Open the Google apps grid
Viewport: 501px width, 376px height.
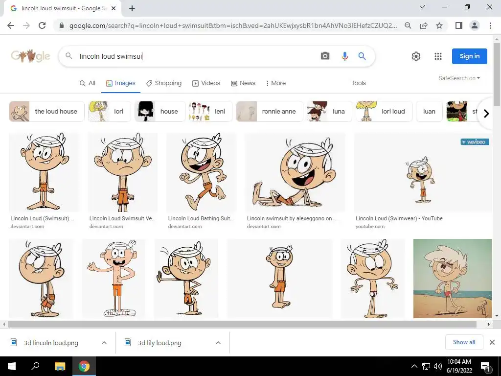click(x=438, y=56)
